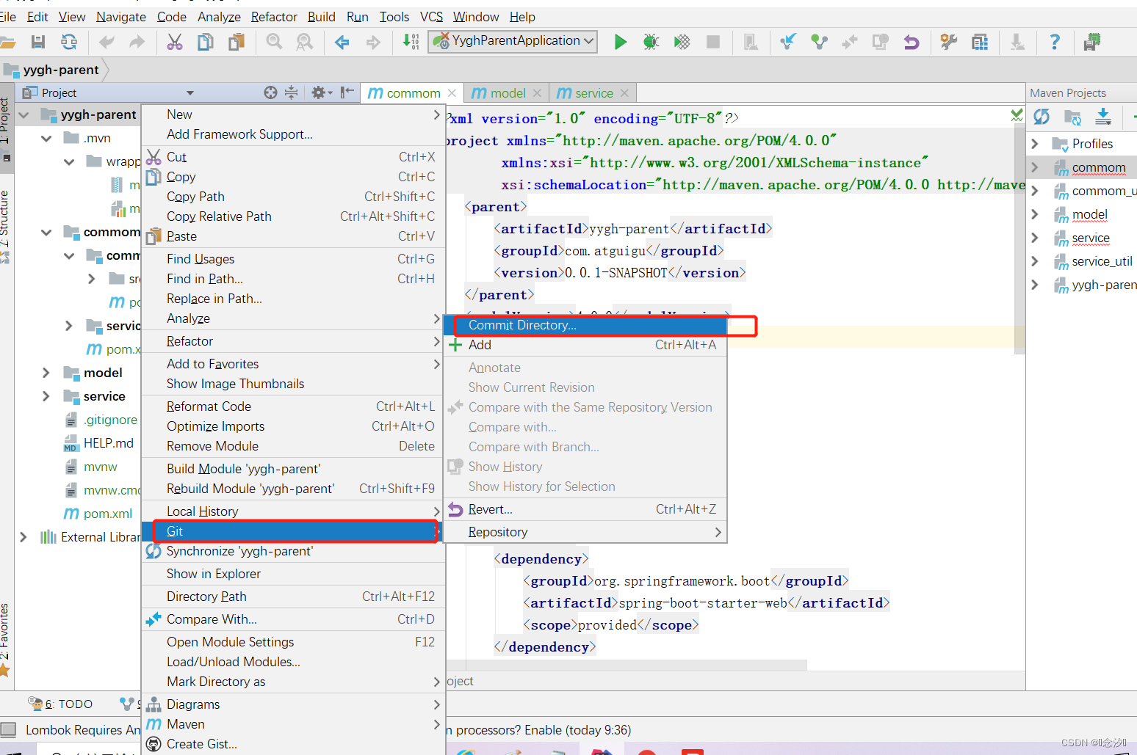Select Git in context menu
Image resolution: width=1137 pixels, height=755 pixels.
293,531
